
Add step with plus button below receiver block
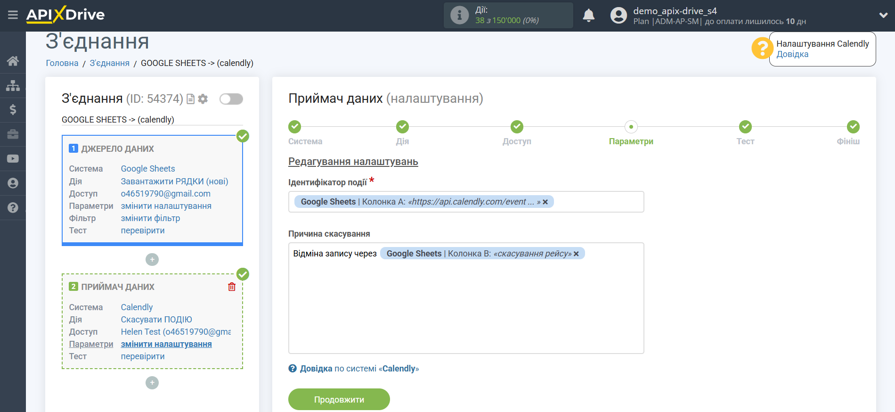coord(152,383)
